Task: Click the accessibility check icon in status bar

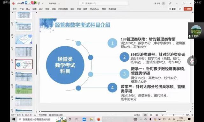Action: click(x=56, y=115)
